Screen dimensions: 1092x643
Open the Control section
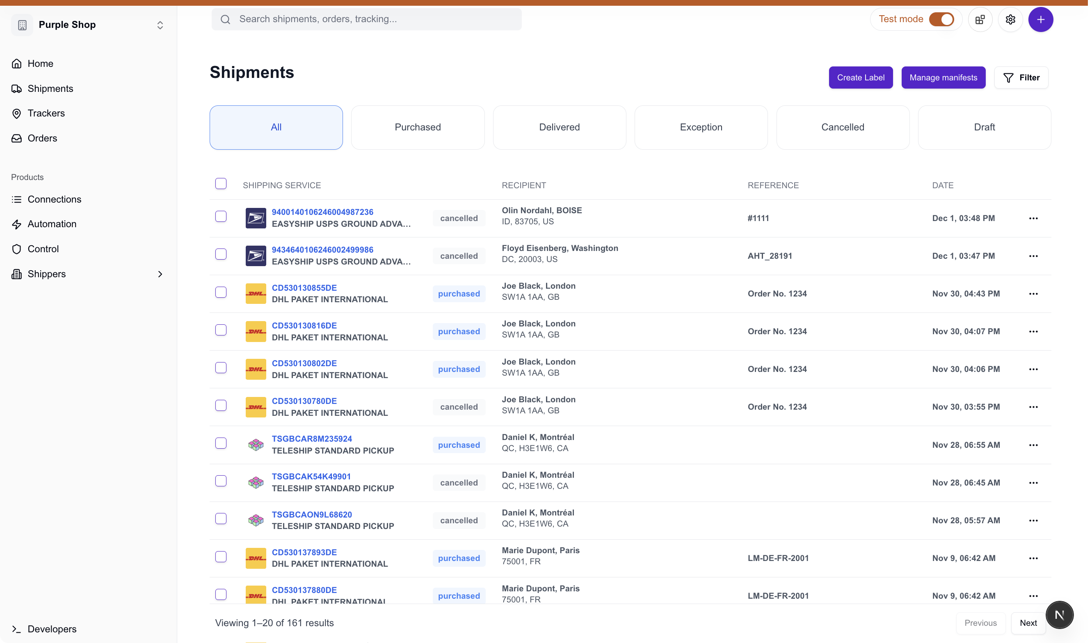coord(35,249)
